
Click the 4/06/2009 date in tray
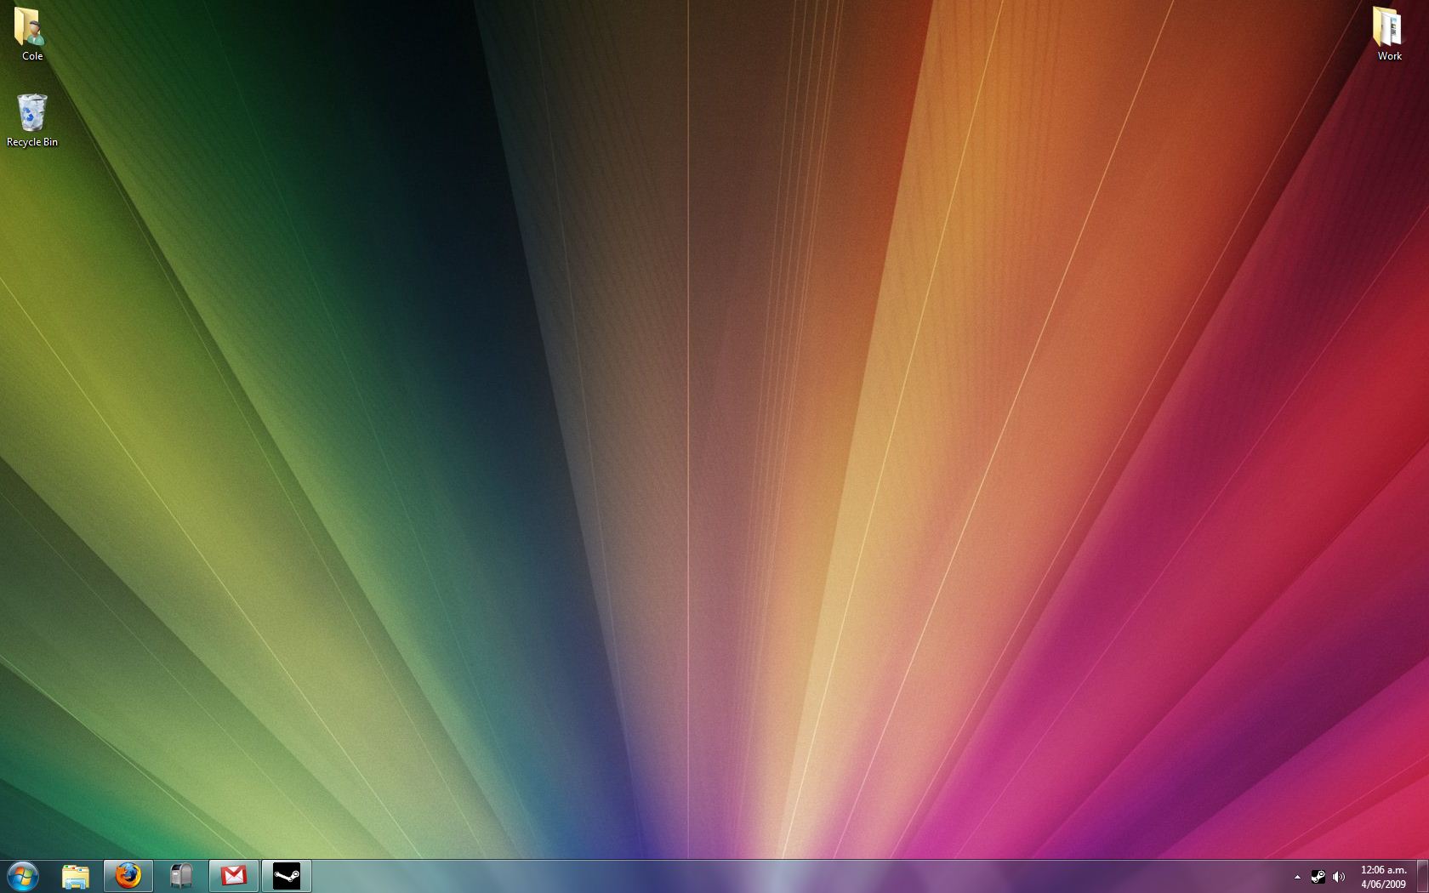[x=1383, y=884]
